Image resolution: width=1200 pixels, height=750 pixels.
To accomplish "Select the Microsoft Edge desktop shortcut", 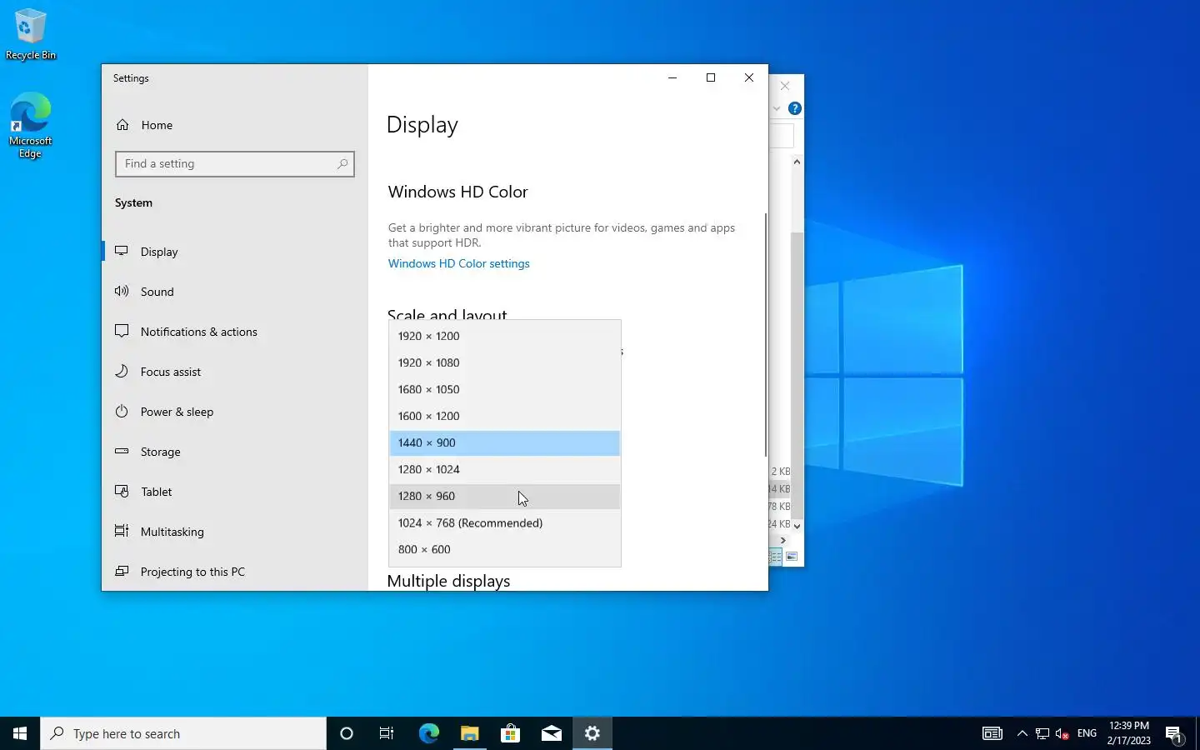I will click(x=31, y=125).
